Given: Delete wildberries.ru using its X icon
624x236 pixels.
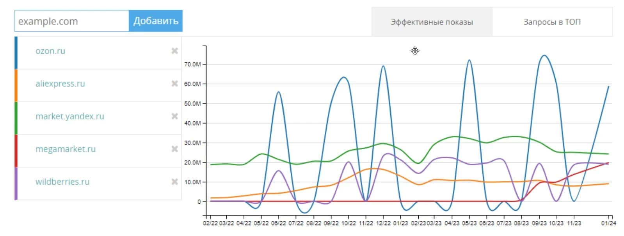Looking at the screenshot, I should click(174, 182).
